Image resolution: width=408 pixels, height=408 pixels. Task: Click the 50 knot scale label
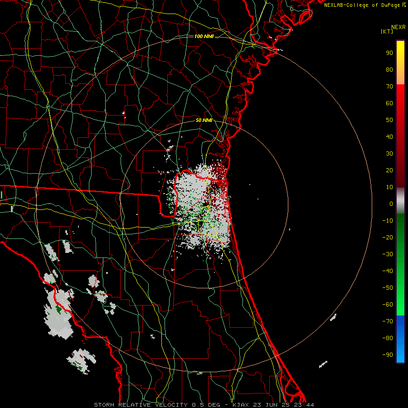point(389,120)
